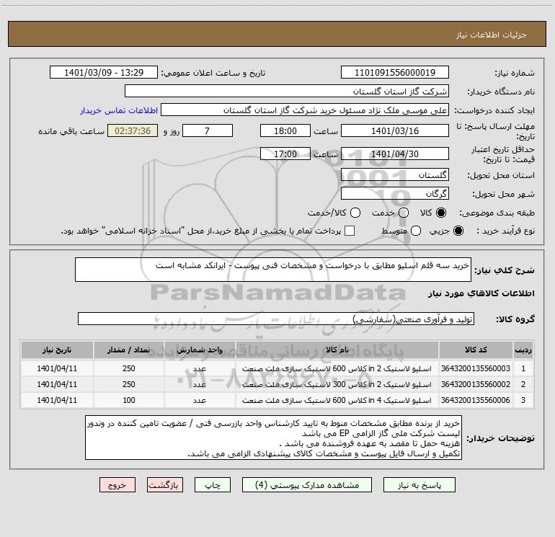Click the واحد شمارش column header
Screen dimensions: 555x537
coord(200,350)
